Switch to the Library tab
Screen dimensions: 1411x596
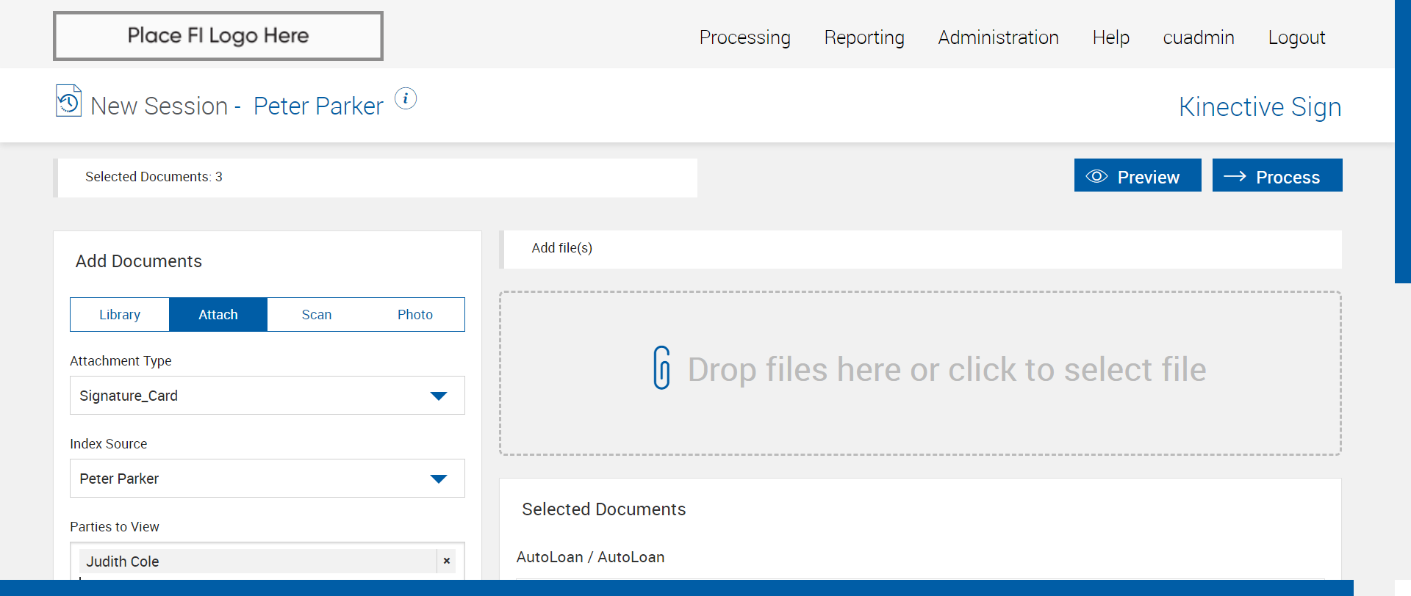tap(120, 315)
